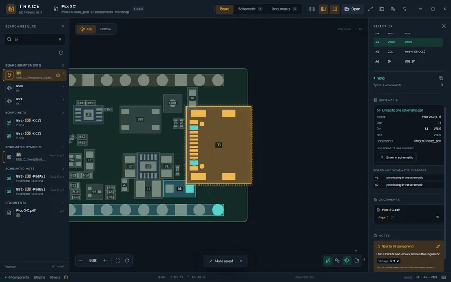
Task: Click the note icon on J3 result row
Action: [58, 76]
